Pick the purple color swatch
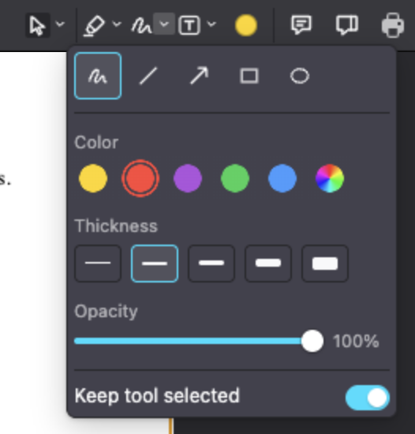 pos(188,178)
